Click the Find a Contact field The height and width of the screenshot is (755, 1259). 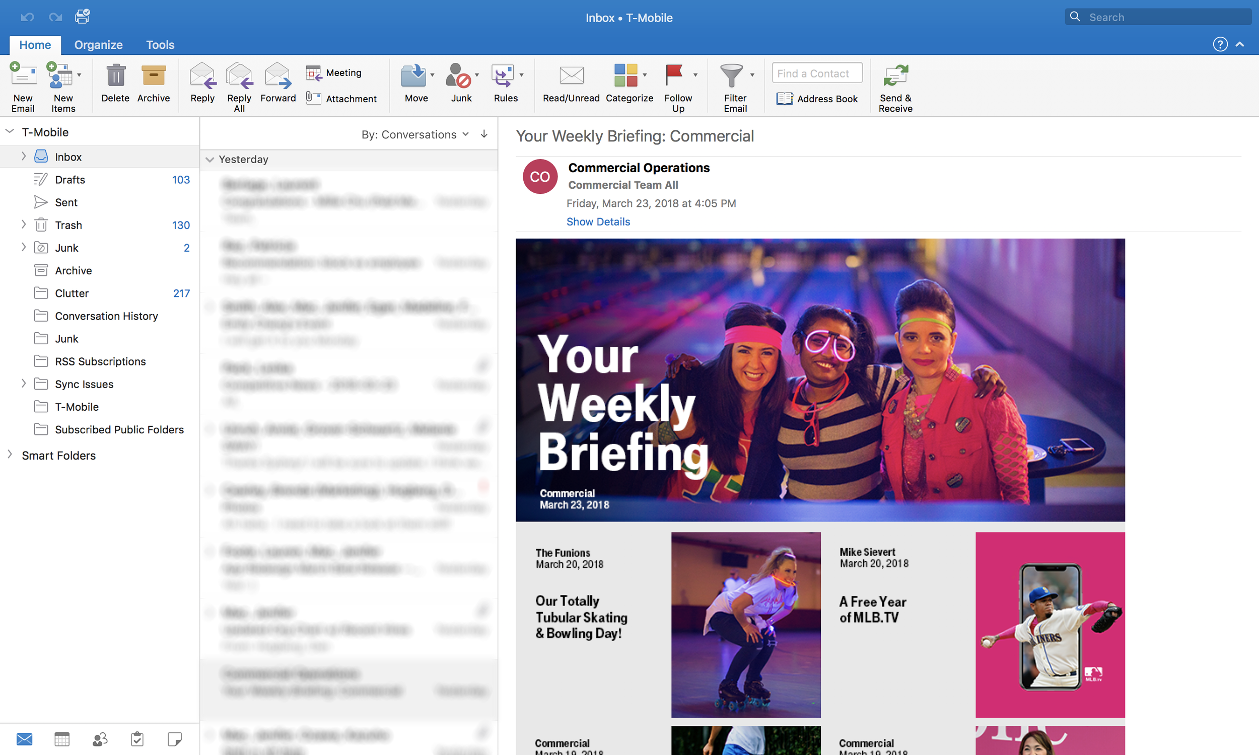point(816,73)
